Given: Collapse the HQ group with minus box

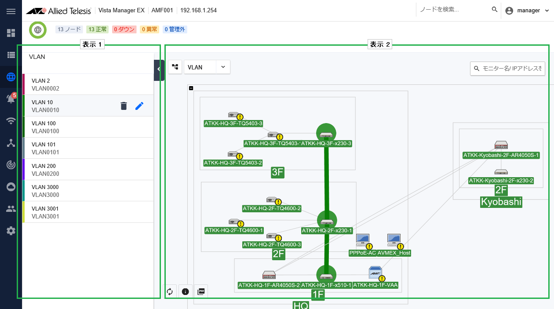Looking at the screenshot, I should click(x=191, y=88).
